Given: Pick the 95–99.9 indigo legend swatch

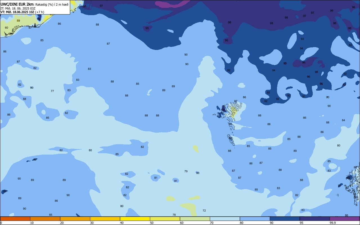Looking at the screenshot, I should tap(315, 219).
